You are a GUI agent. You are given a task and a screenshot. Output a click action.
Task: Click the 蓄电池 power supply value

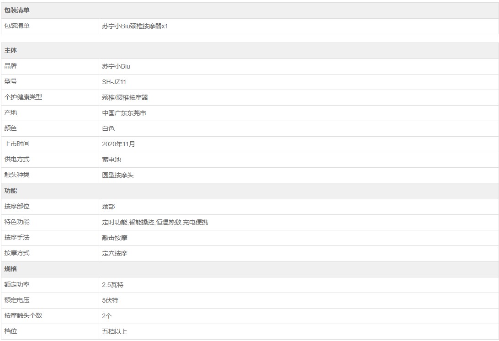click(x=111, y=160)
